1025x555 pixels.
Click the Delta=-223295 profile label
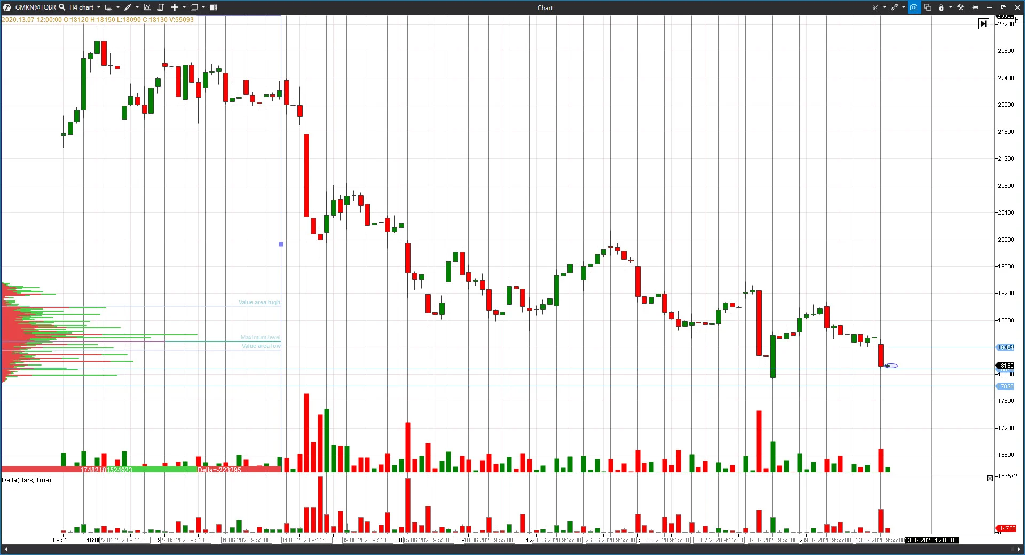pos(219,470)
